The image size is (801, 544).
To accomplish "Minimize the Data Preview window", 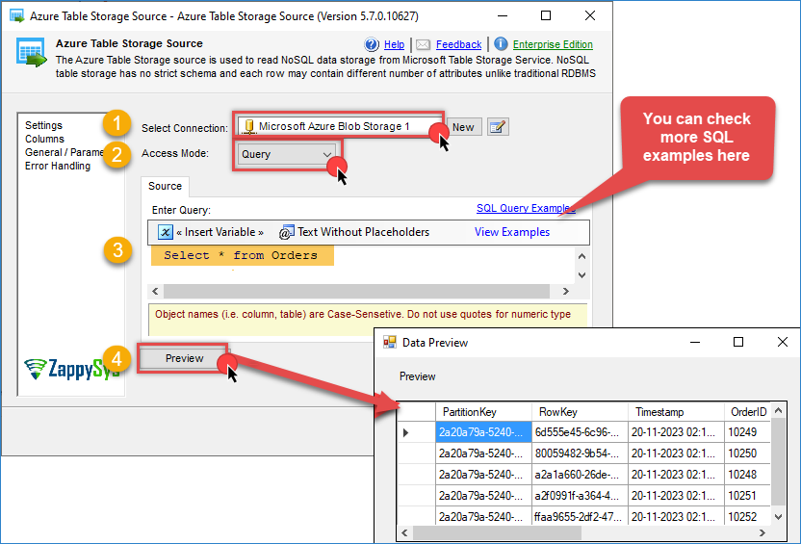I will tap(695, 342).
